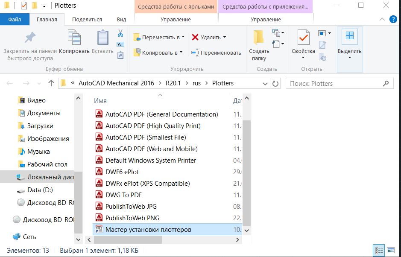This screenshot has height=257, width=401.
Task: Click AutoCAD Mechanical 2016 breadcrumb
Action: (116, 83)
